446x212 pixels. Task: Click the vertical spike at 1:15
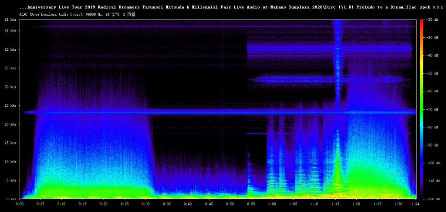click(x=338, y=109)
